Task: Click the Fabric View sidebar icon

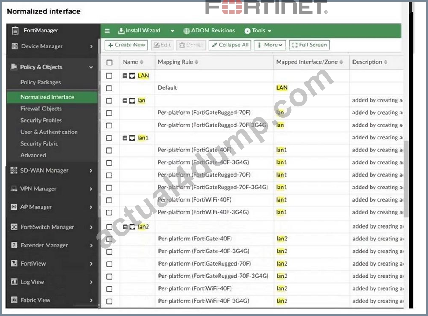Action: pos(14,300)
